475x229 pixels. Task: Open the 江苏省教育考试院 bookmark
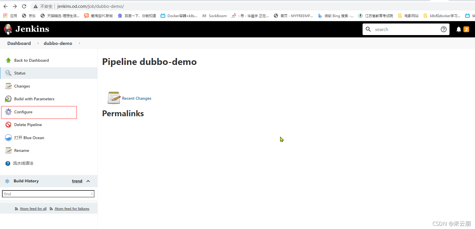pos(376,16)
